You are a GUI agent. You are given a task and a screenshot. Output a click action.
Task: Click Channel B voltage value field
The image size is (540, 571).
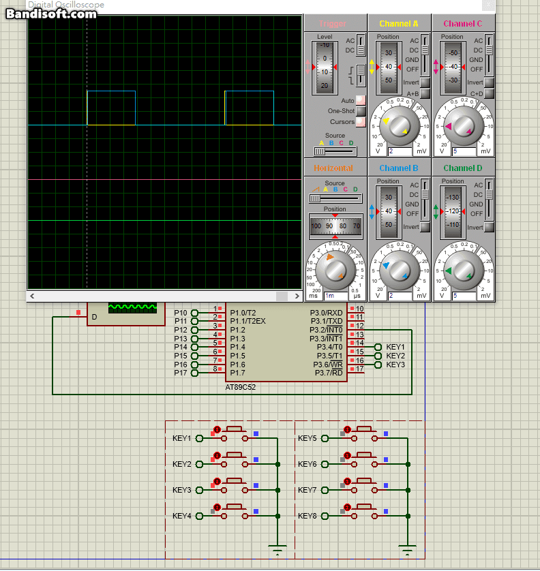coord(400,296)
